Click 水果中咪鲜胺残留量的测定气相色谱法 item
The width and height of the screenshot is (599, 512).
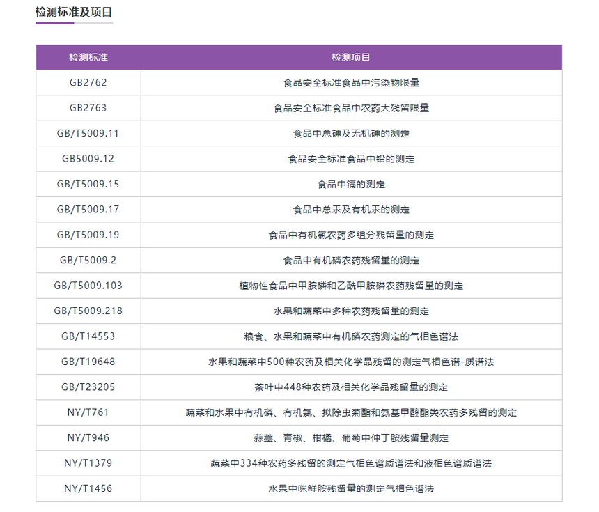351,489
